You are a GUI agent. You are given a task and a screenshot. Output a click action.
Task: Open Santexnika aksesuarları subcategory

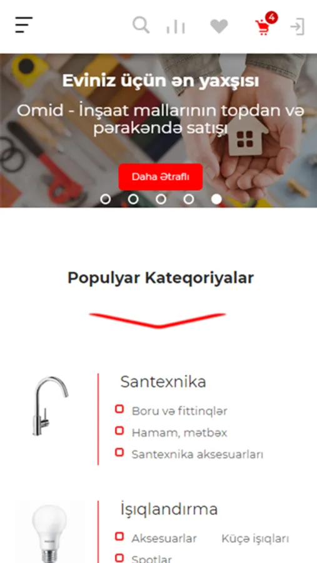click(x=198, y=454)
